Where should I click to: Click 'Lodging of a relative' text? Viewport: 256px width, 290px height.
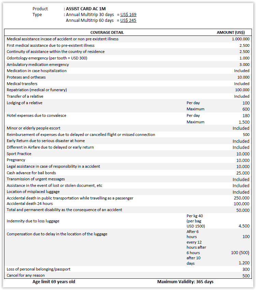click(24, 103)
